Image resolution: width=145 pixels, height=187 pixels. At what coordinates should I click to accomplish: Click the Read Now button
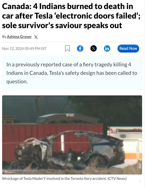[x=128, y=49]
